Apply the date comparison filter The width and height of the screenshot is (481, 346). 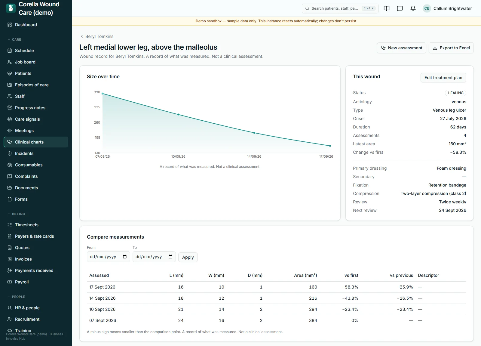coord(188,257)
